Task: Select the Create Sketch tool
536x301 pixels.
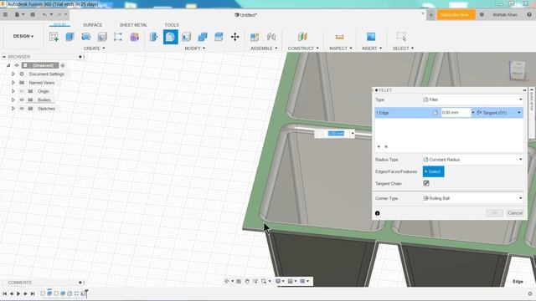Action: click(54, 37)
